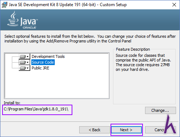Screen dimensions: 180x137
Task: Select Public JRE in feature list
Action: coord(40,68)
